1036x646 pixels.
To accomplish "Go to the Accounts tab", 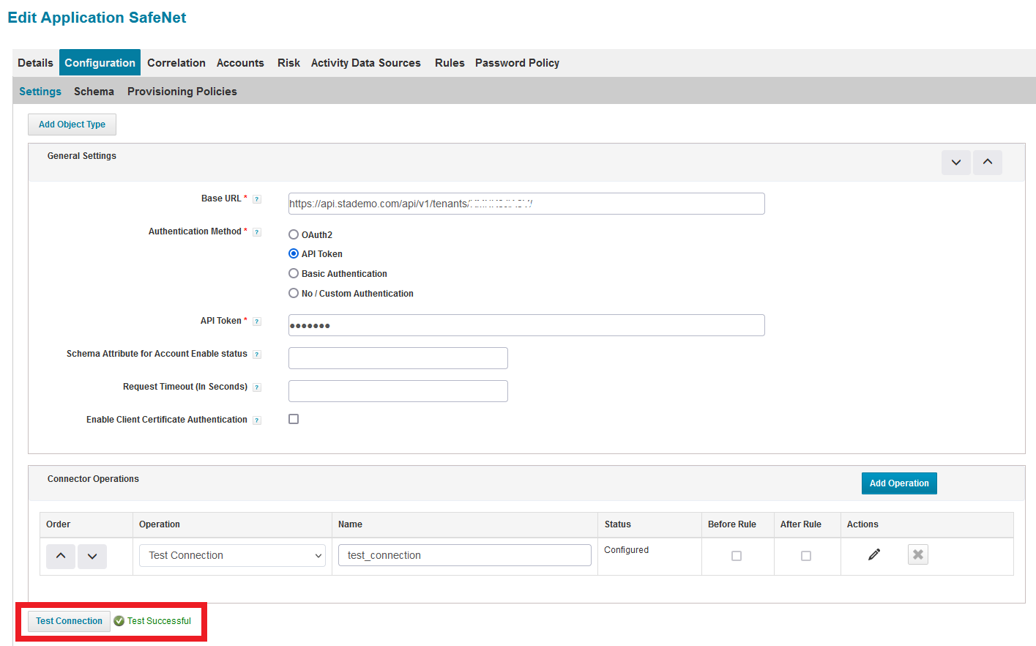I will (240, 63).
